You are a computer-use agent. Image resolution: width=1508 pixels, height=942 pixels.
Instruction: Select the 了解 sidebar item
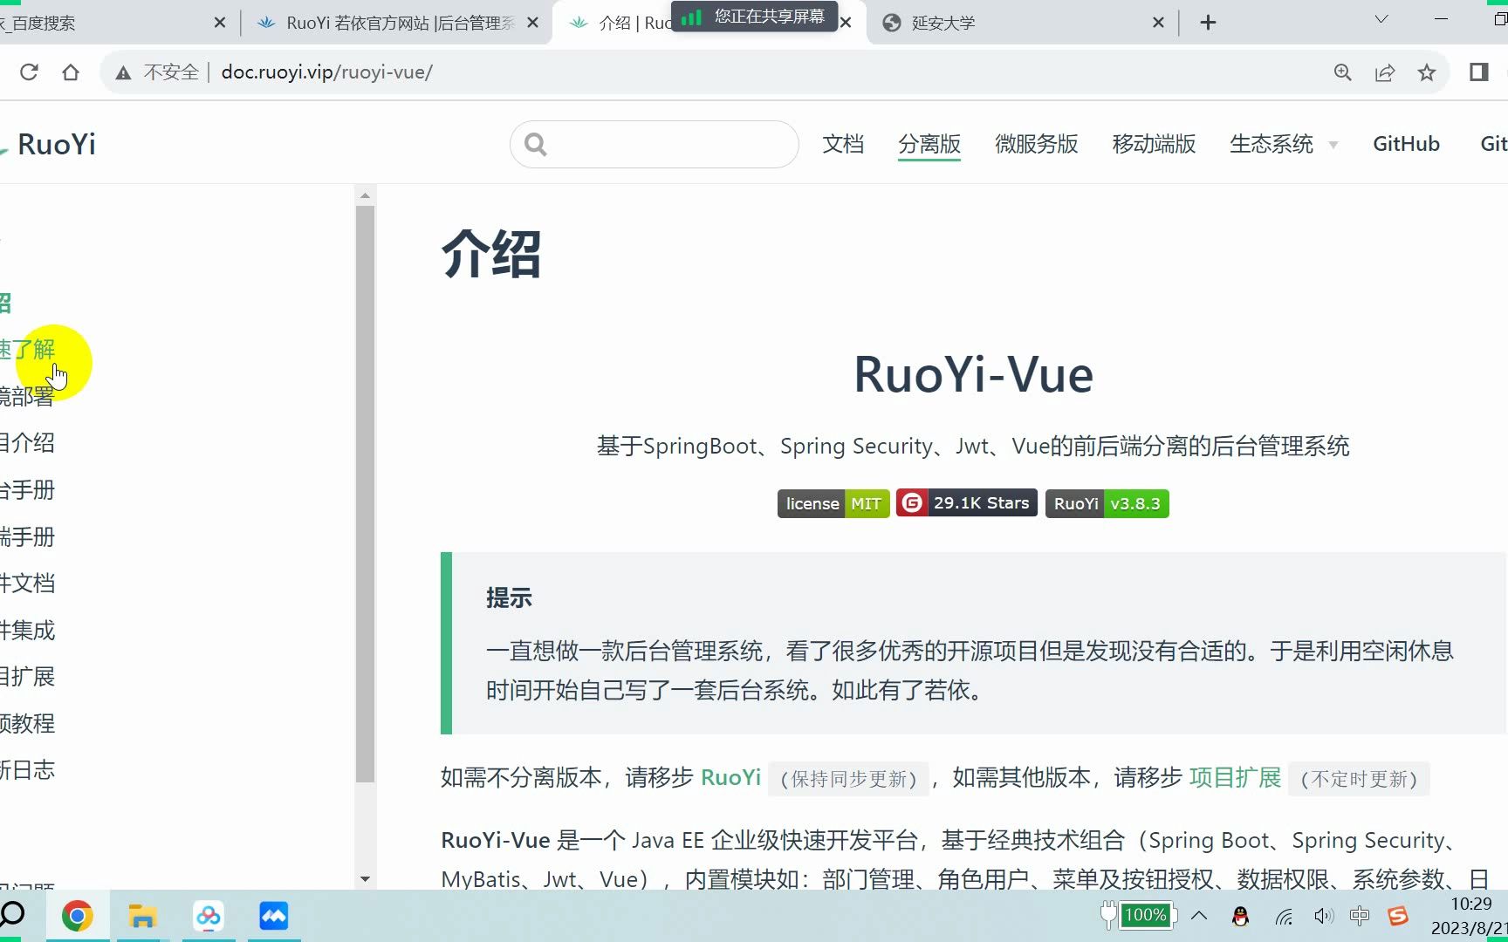point(28,350)
